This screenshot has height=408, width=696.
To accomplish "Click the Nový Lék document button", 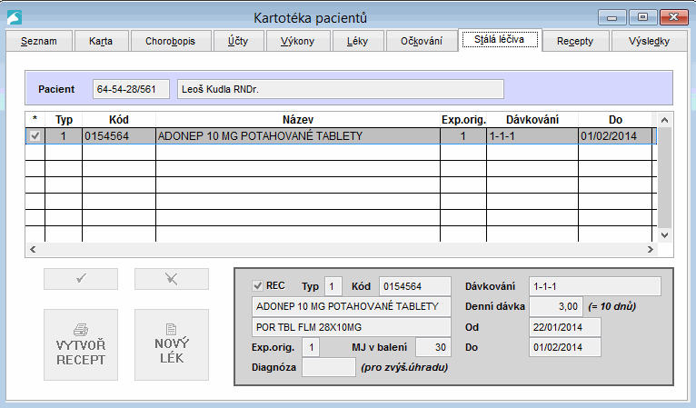I will [172, 344].
